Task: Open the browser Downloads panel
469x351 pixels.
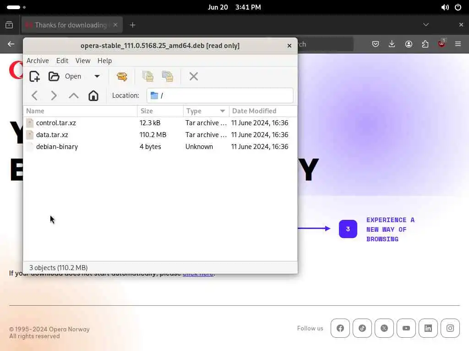Action: tap(392, 44)
